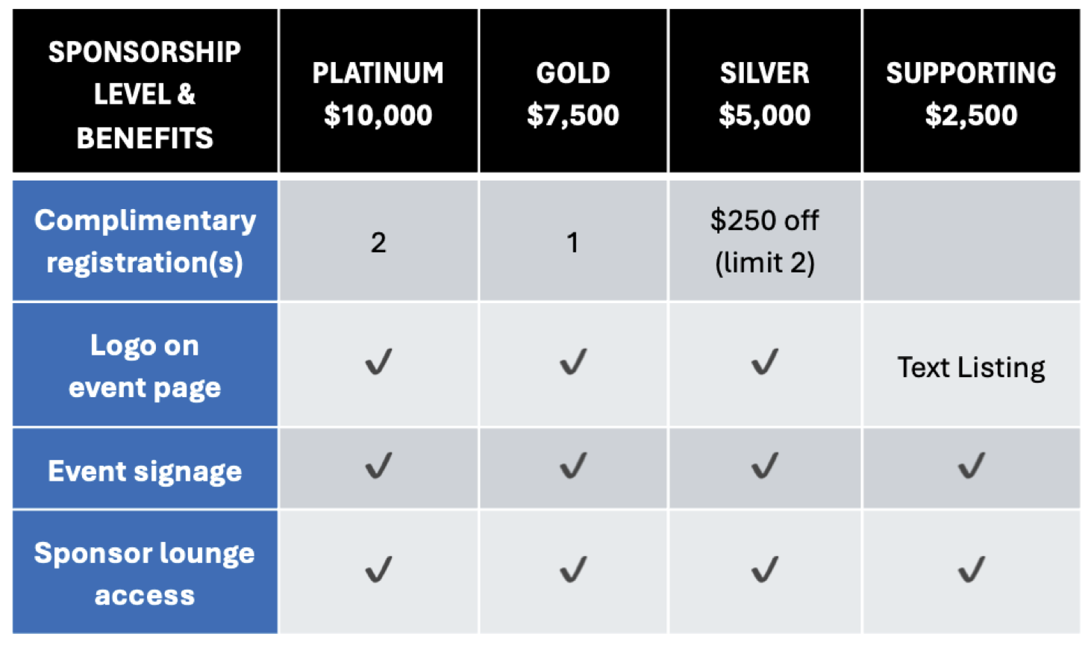The image size is (1091, 645).
Task: Select the SUPPORTING $2,500 header cell
Action: pos(971,93)
